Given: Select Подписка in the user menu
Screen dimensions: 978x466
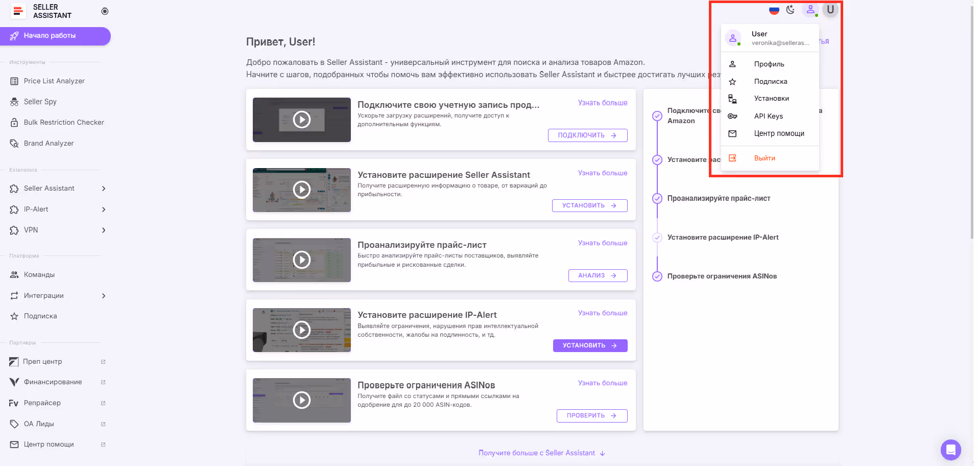Looking at the screenshot, I should tap(770, 82).
